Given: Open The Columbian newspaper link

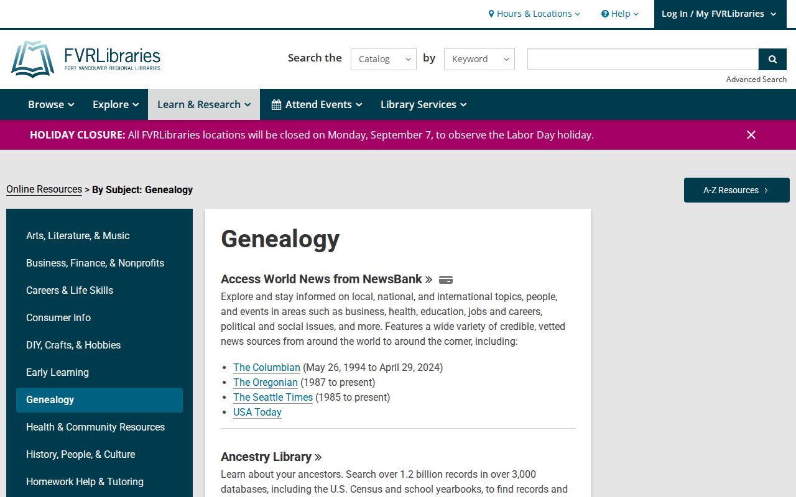Looking at the screenshot, I should click(267, 367).
